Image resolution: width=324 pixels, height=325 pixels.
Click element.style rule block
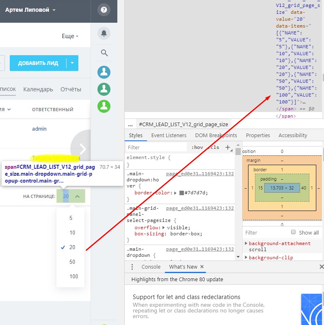[180, 161]
